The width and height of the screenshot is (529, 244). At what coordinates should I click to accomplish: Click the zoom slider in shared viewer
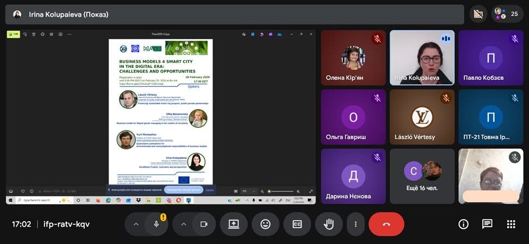click(281, 191)
